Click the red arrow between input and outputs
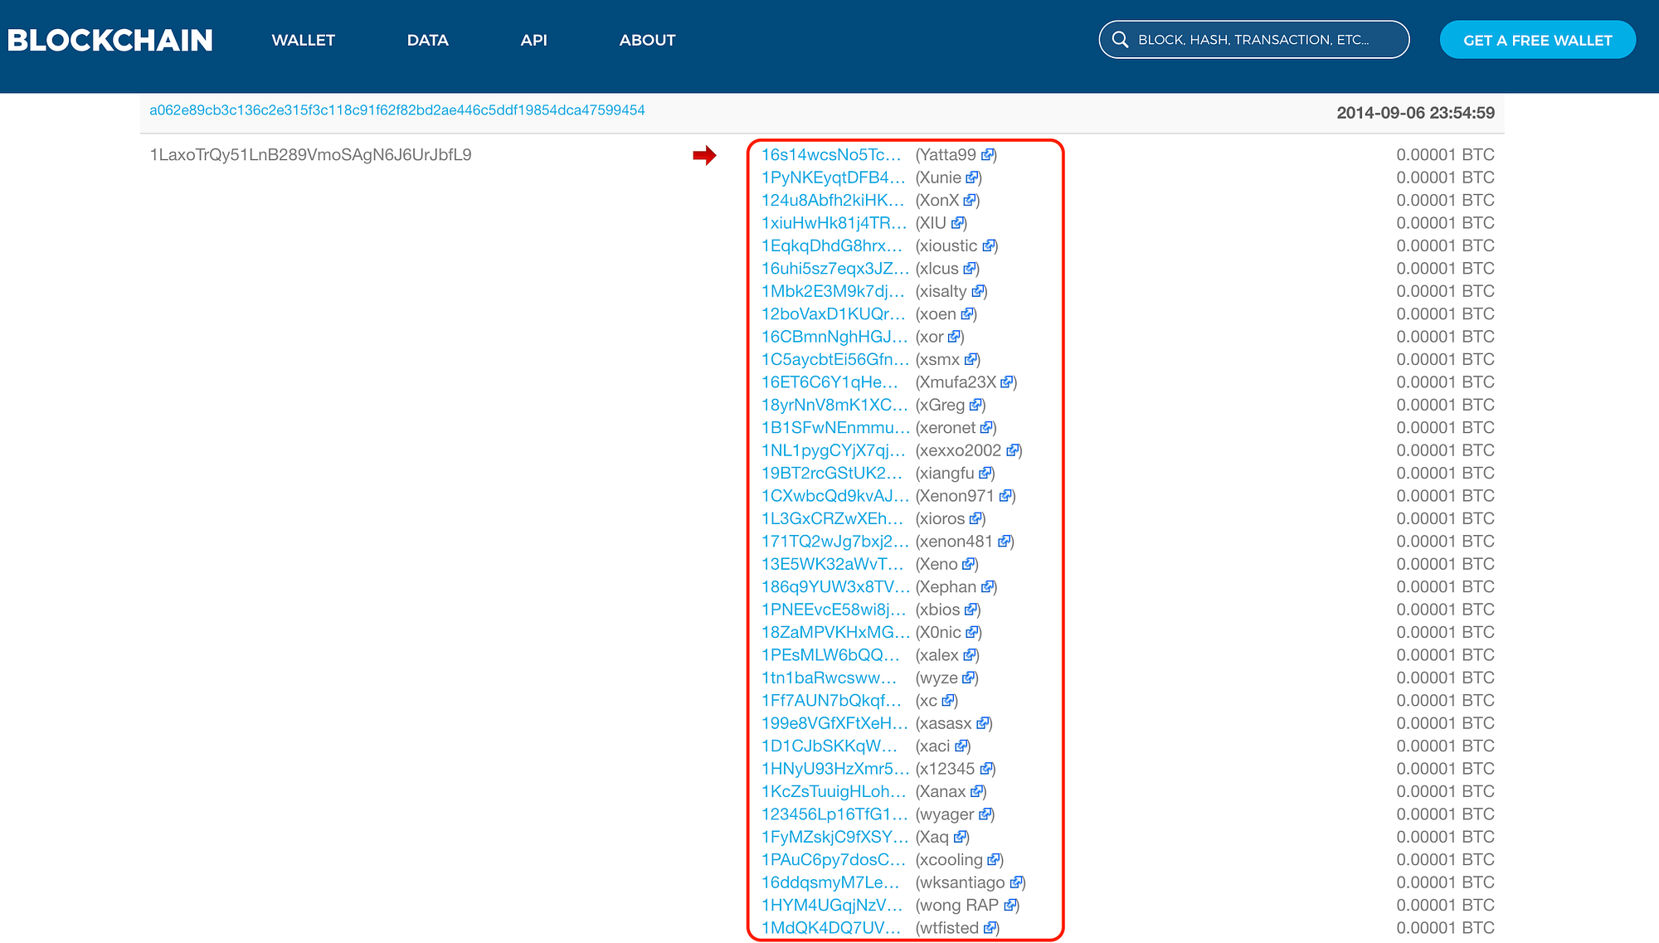The image size is (1659, 943). tap(704, 155)
